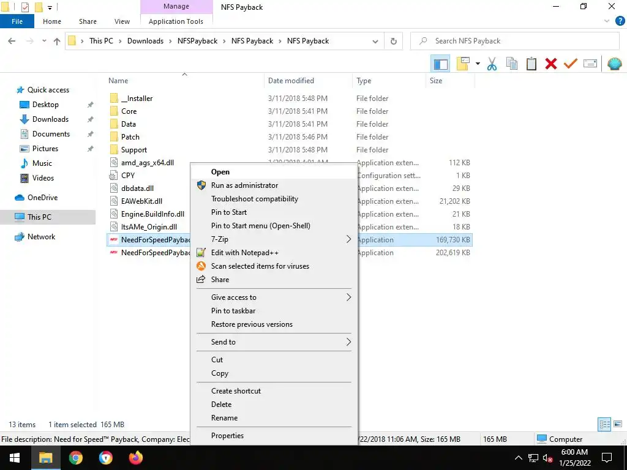Screen dimensions: 627x470
Task: Click the Paste clipboard toolbar icon
Action: tap(531, 64)
